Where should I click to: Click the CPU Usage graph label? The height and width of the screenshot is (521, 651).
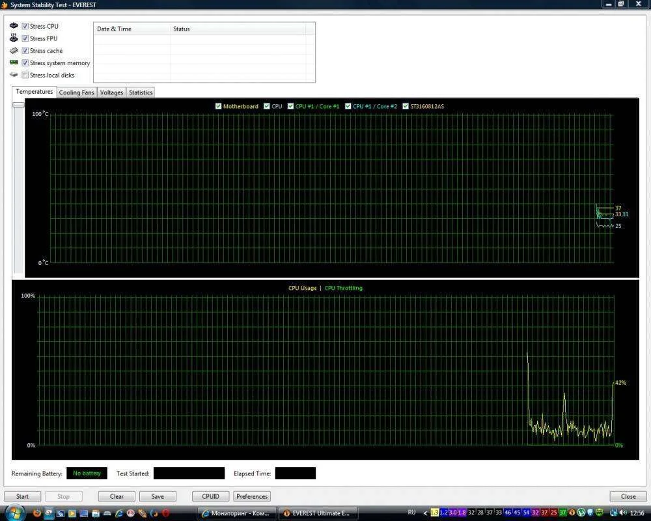tap(302, 288)
